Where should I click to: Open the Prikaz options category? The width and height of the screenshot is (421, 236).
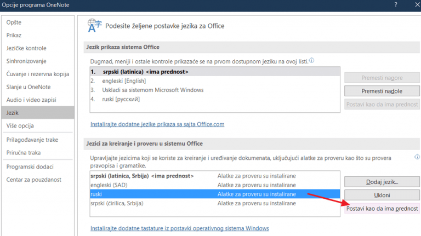[x=14, y=36]
